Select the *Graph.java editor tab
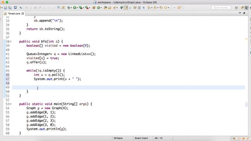This screenshot has height=141, width=251. (x=14, y=14)
